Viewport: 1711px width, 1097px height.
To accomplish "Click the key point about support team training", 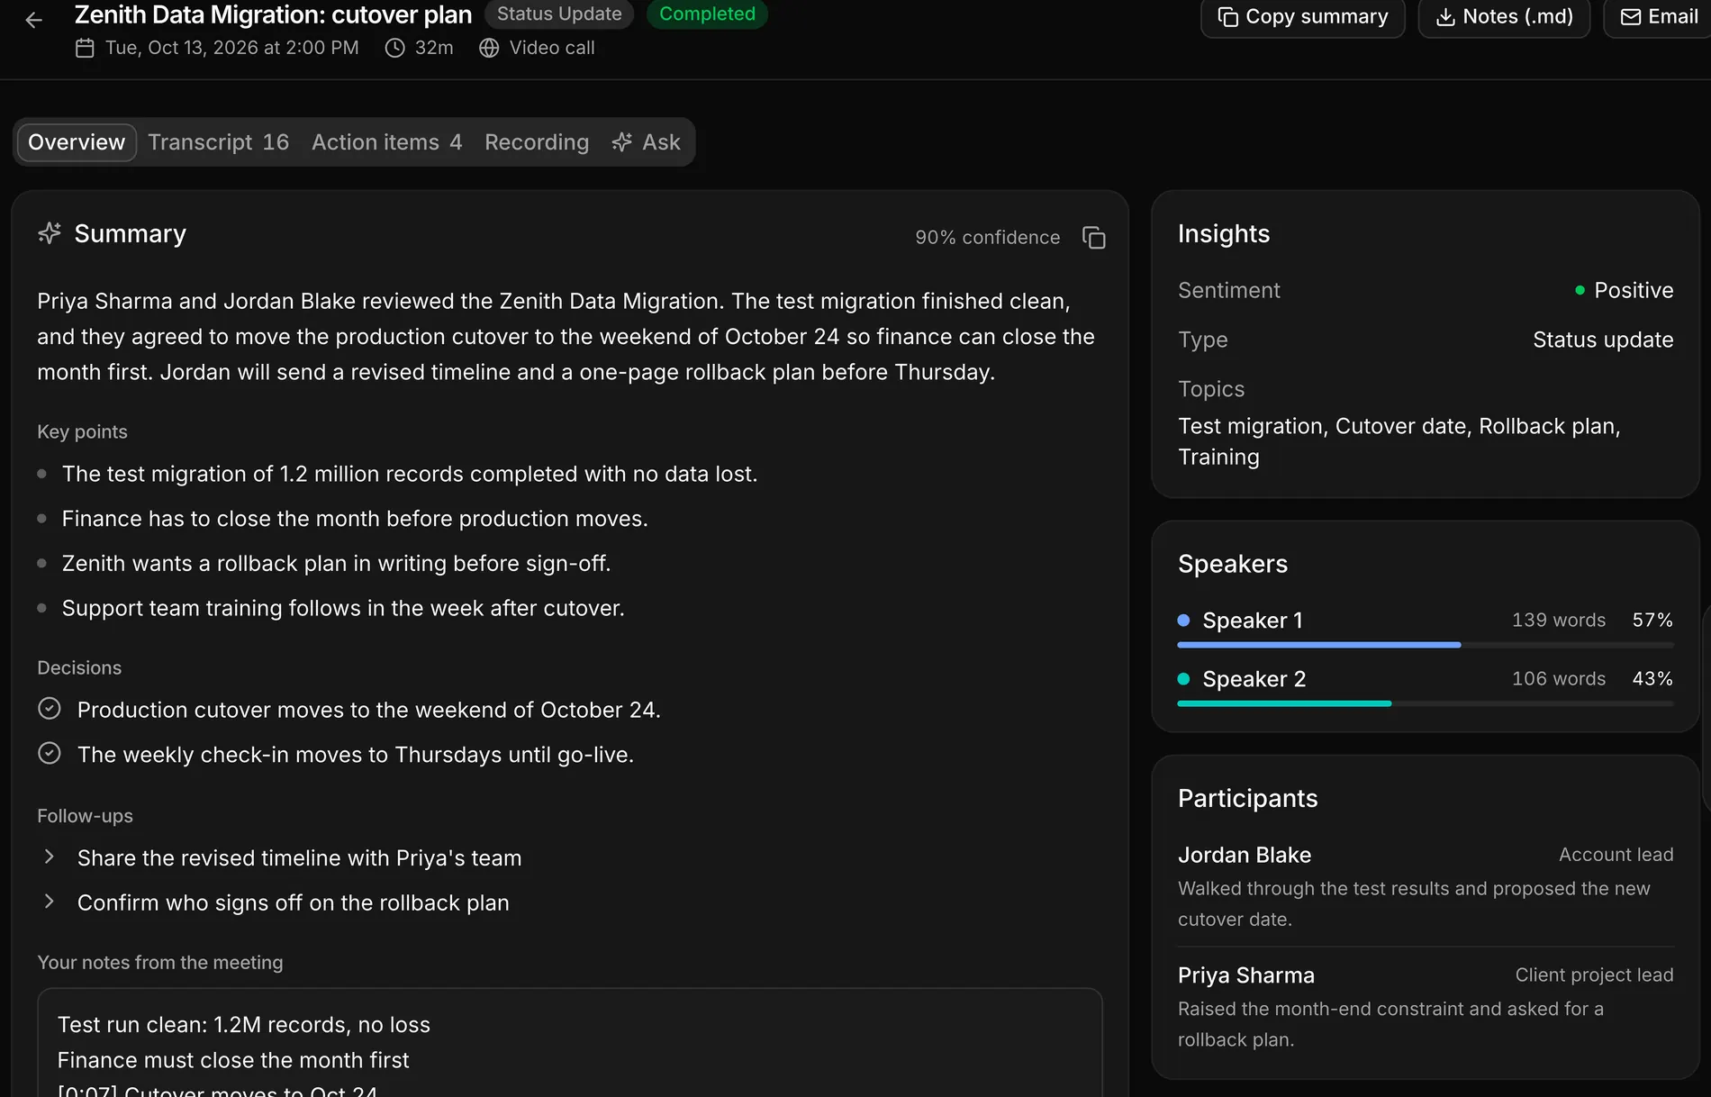I will pyautogui.click(x=343, y=608).
